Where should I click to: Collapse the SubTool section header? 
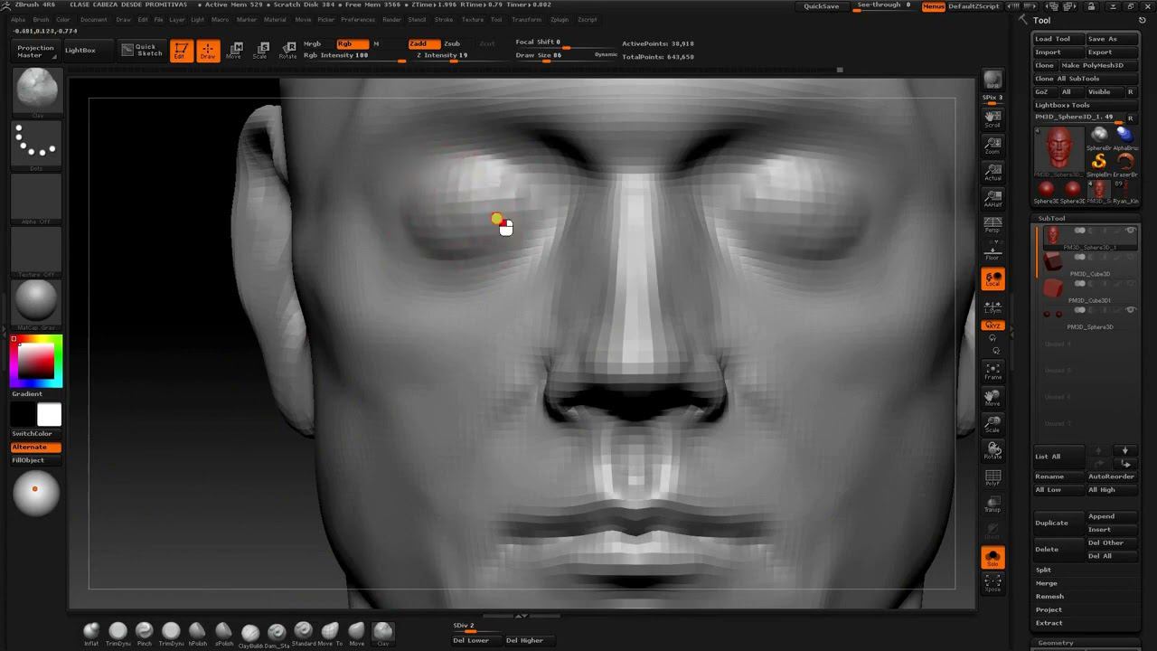point(1052,218)
